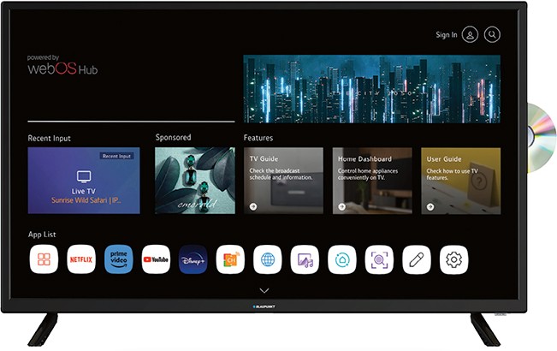Viewport: 557px width, 351px height.
Task: Select the Sign In text
Action: click(447, 35)
